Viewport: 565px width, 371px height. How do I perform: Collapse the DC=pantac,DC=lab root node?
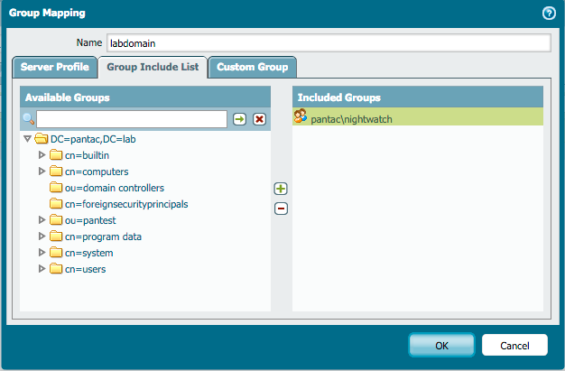(x=27, y=139)
